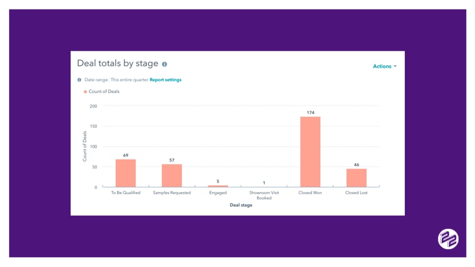Click the small Engaged bar
The height and width of the screenshot is (267, 475).
[218, 186]
